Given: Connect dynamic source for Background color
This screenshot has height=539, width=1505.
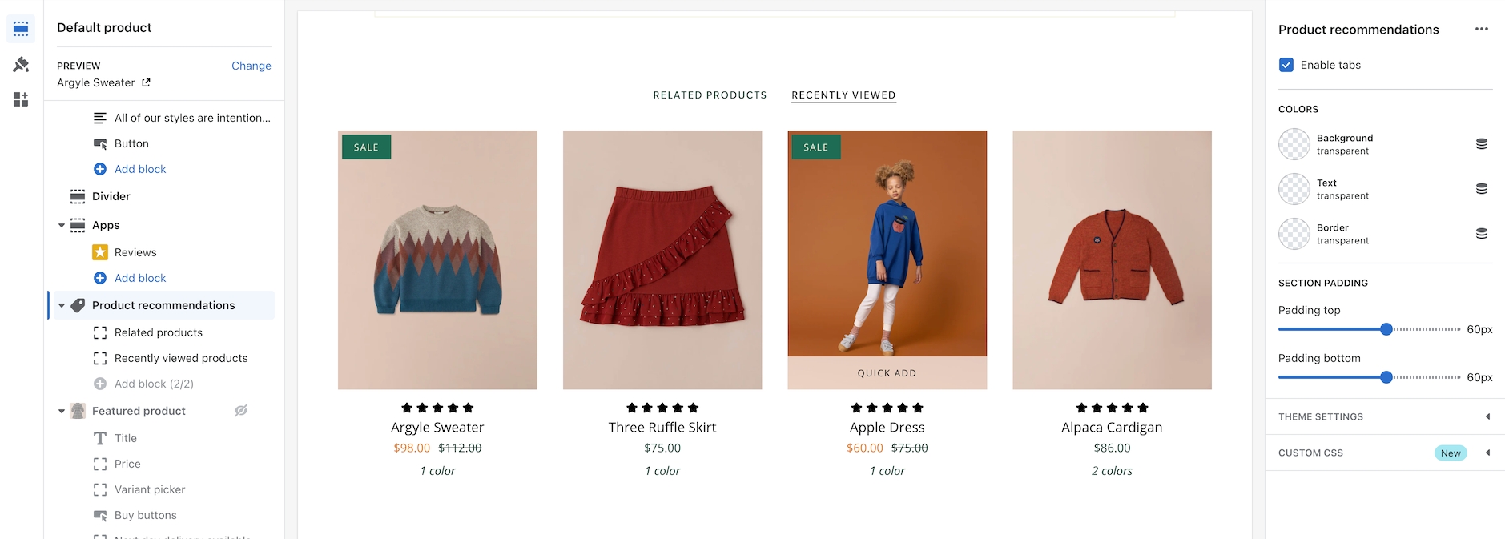Looking at the screenshot, I should tap(1482, 144).
